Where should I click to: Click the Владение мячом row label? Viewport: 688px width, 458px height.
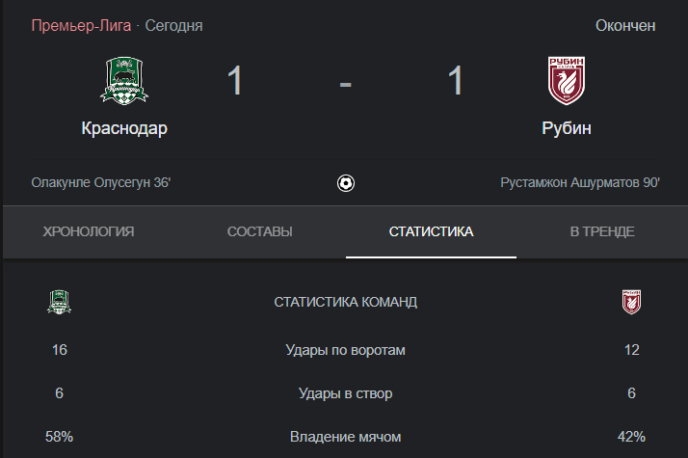[346, 437]
